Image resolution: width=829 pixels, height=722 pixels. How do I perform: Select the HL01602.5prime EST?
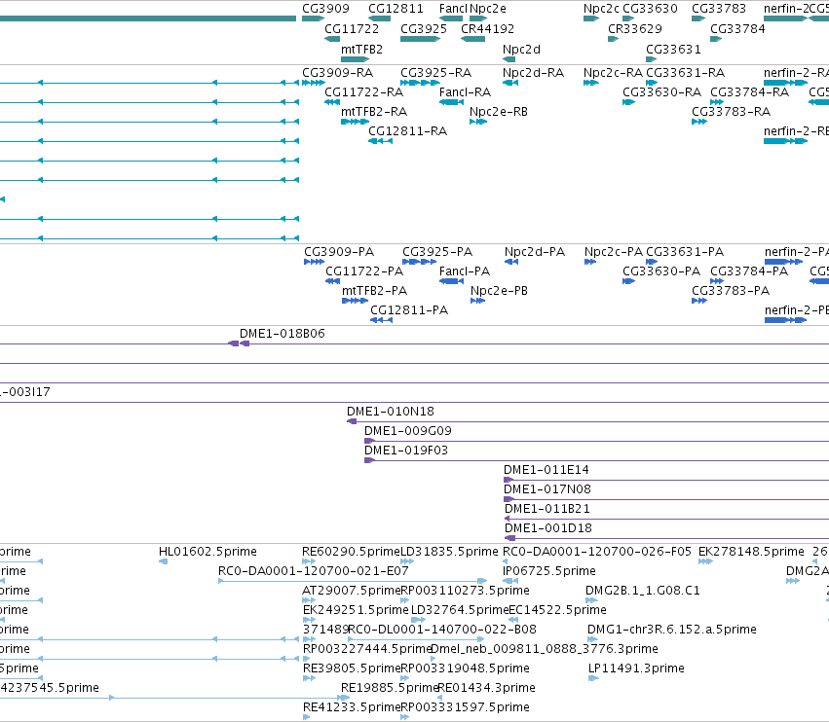tap(164, 561)
